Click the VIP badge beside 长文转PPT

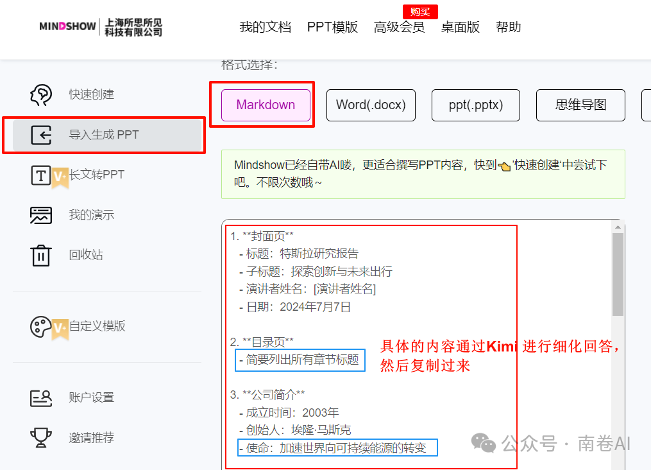(x=60, y=177)
